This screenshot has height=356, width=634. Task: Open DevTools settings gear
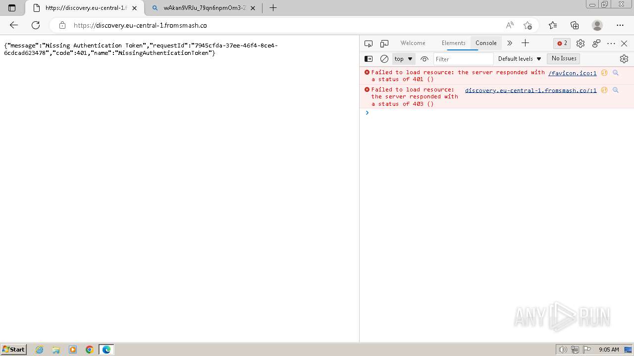[581, 44]
